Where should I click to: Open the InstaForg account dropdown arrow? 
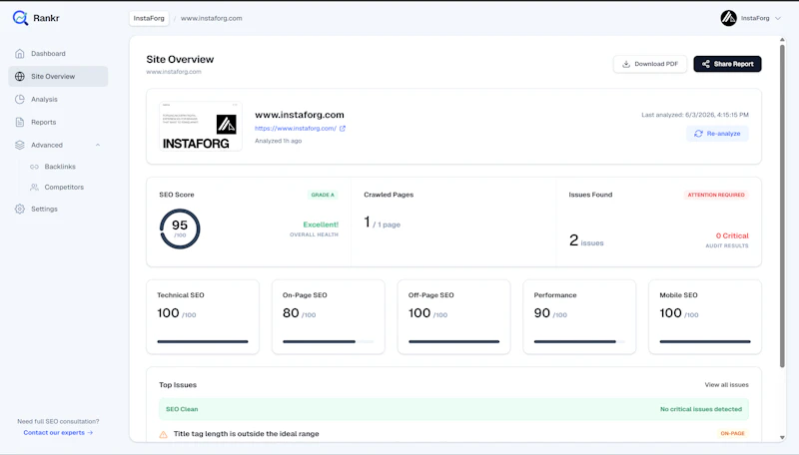click(x=778, y=18)
